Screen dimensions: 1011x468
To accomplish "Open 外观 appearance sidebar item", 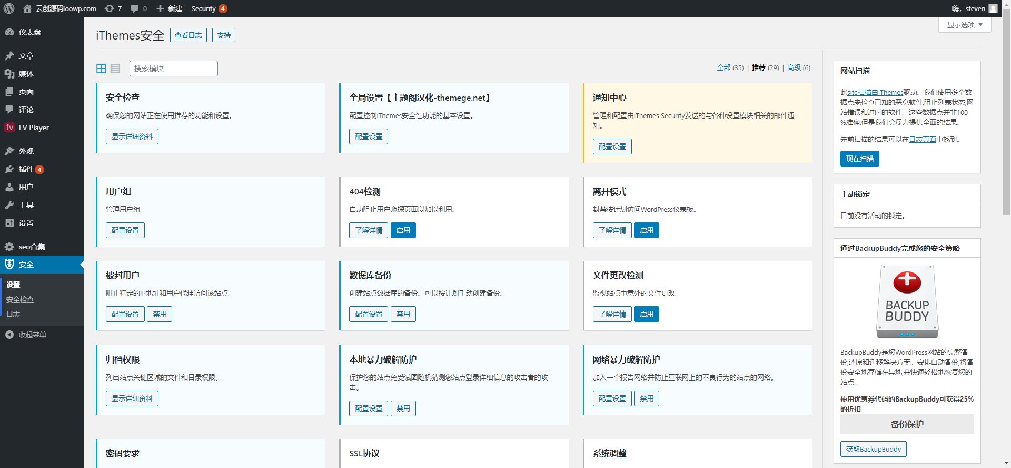I will click(x=42, y=151).
